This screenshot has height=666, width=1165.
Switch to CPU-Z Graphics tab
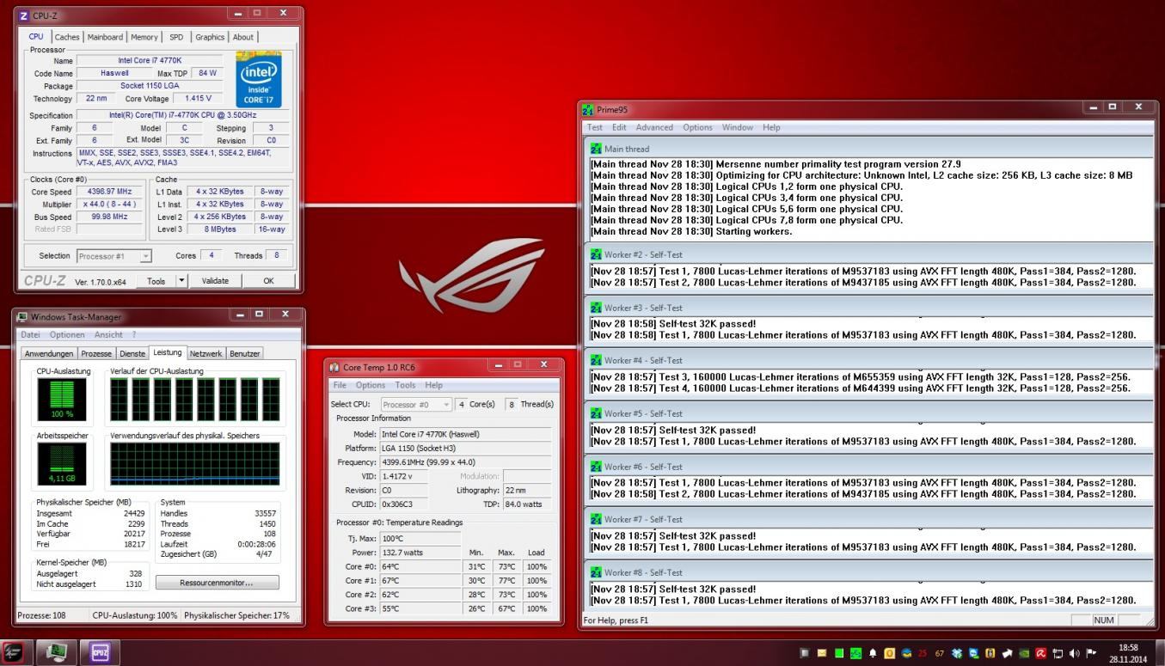tap(210, 37)
